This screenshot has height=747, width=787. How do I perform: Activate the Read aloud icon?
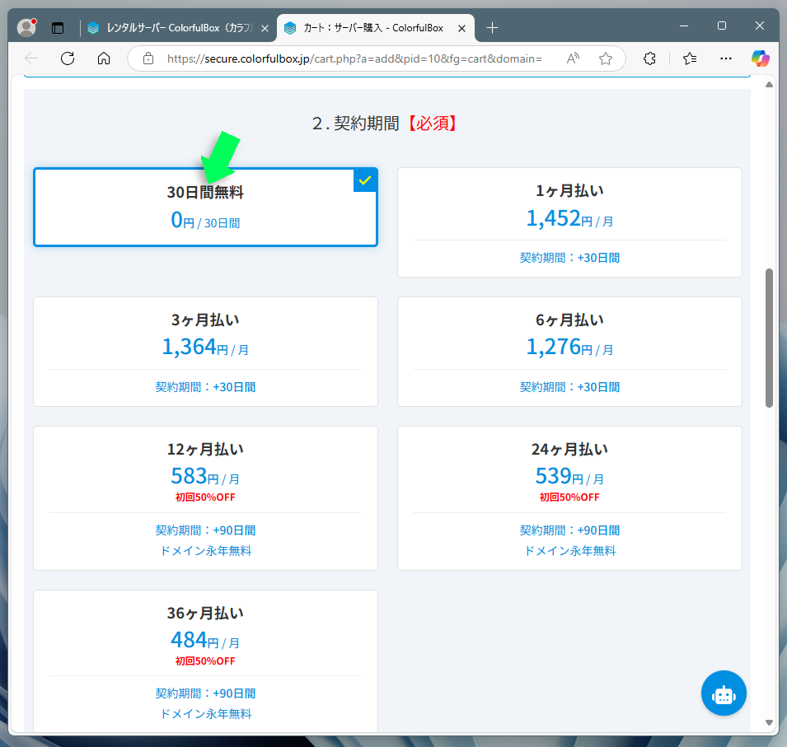point(574,58)
